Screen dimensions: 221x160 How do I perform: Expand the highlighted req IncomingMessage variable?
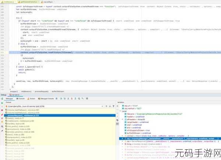123,139
